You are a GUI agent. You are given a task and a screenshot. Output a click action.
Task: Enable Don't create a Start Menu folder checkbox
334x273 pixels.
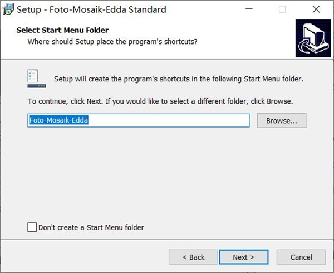[x=32, y=227]
